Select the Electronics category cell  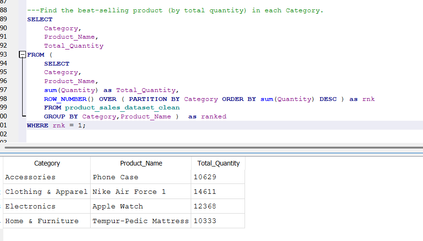coord(47,206)
